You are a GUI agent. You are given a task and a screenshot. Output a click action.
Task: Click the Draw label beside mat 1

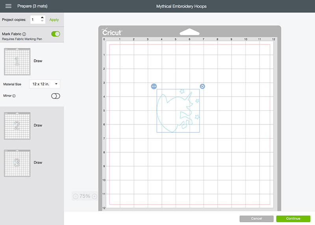point(38,61)
